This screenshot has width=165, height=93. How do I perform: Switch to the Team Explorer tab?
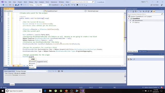click(x=143, y=51)
